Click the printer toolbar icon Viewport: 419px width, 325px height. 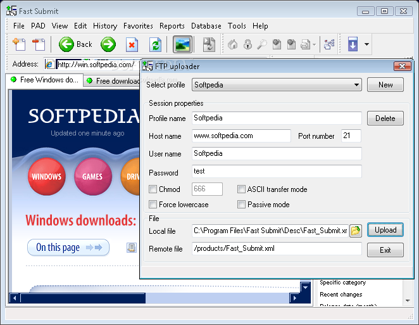coord(306,44)
